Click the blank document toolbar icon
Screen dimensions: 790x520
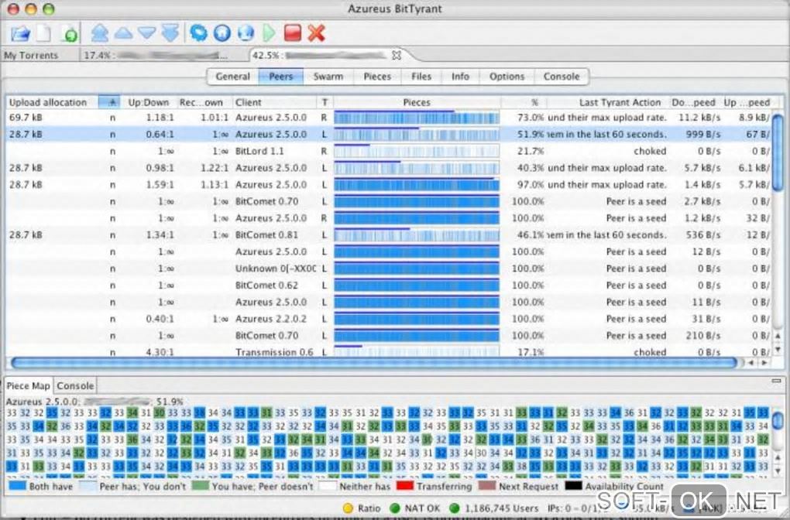(44, 33)
